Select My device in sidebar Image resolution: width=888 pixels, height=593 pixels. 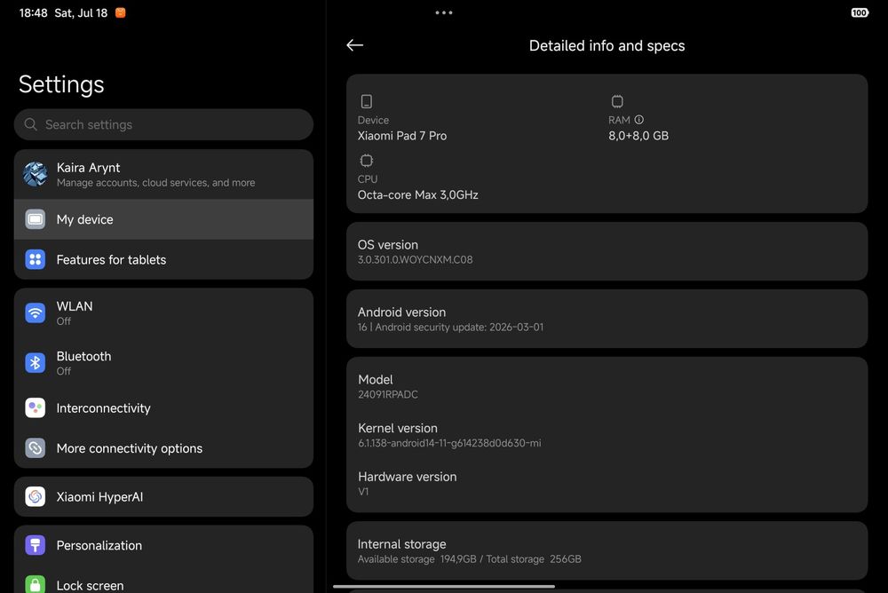pyautogui.click(x=163, y=219)
